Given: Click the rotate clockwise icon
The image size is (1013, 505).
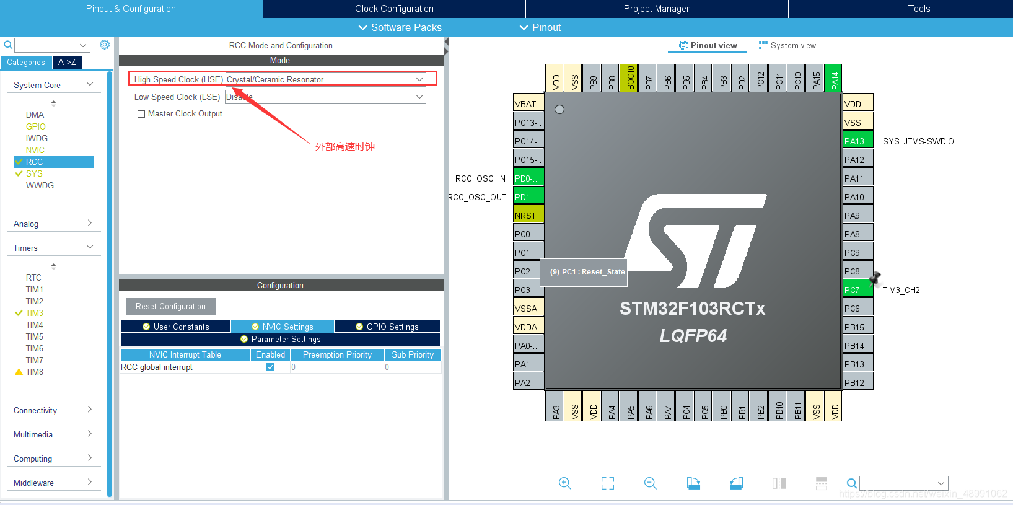Looking at the screenshot, I should pyautogui.click(x=693, y=483).
